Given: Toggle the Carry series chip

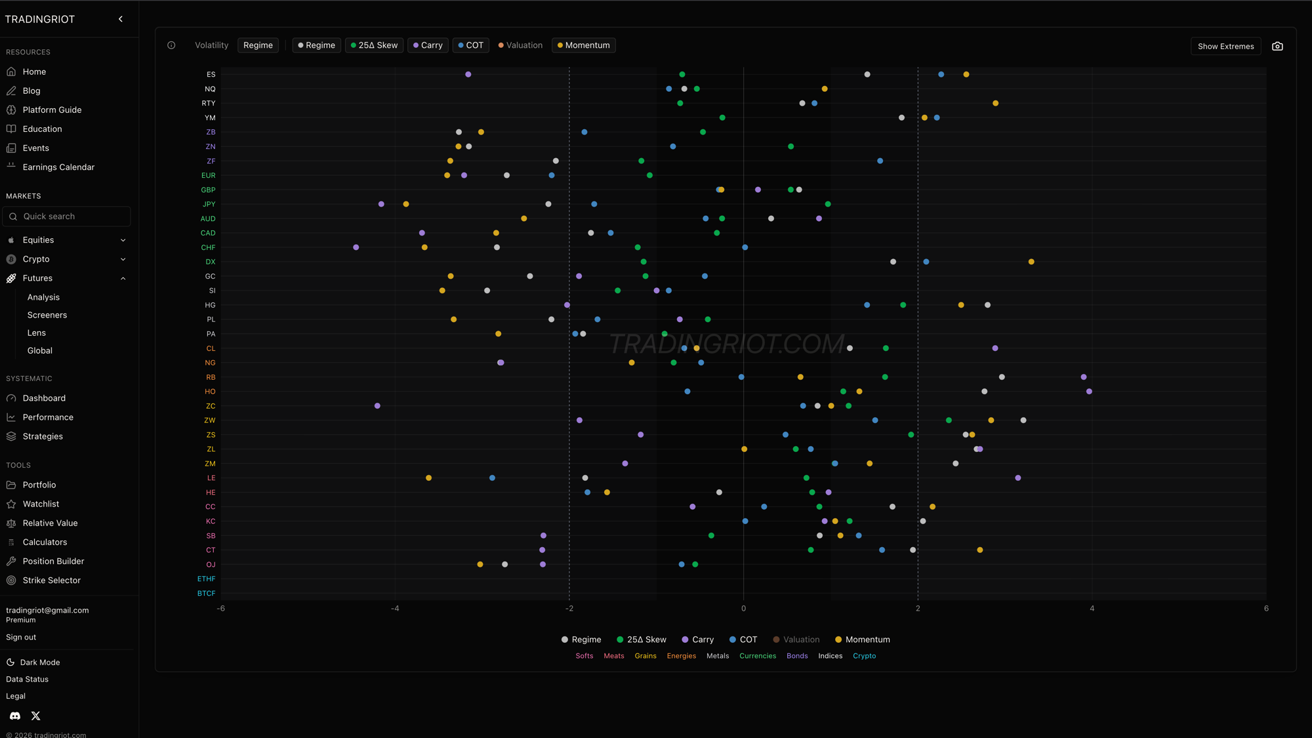Looking at the screenshot, I should tap(428, 45).
